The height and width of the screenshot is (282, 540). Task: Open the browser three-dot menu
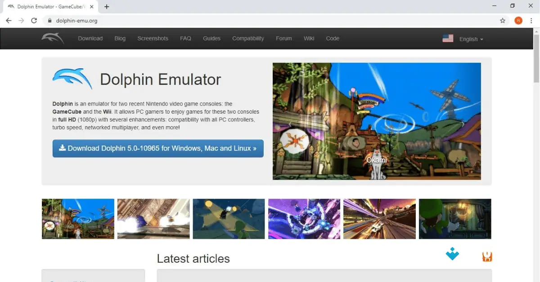click(x=531, y=20)
